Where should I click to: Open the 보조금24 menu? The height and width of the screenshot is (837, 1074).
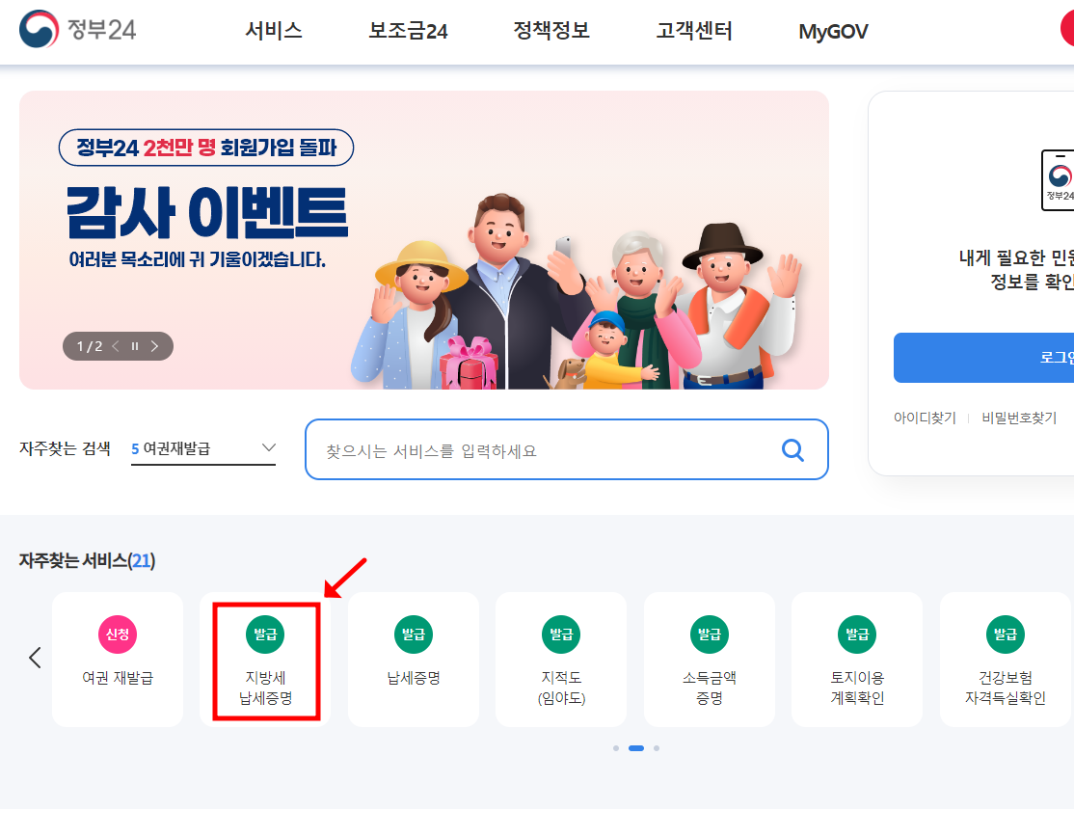(408, 31)
